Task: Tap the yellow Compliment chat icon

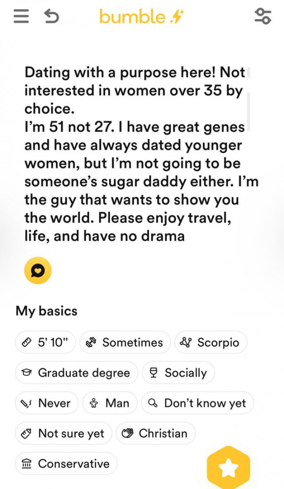Action: coord(38,271)
